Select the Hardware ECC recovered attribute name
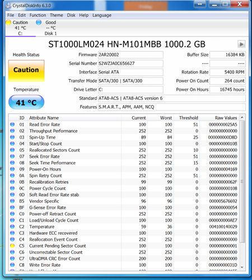 point(53,233)
